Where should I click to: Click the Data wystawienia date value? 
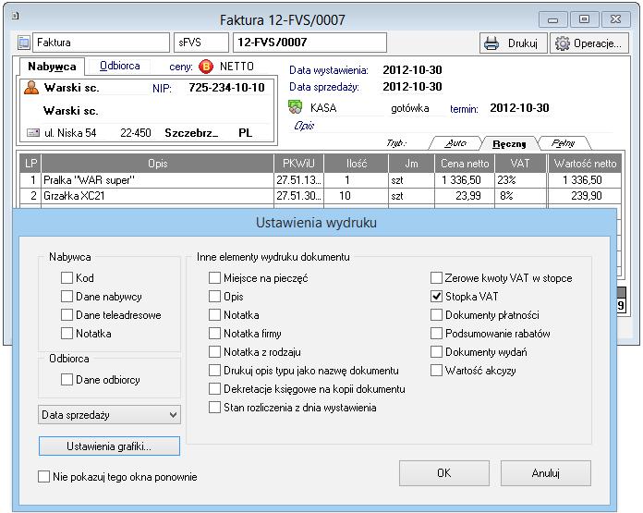[412, 70]
